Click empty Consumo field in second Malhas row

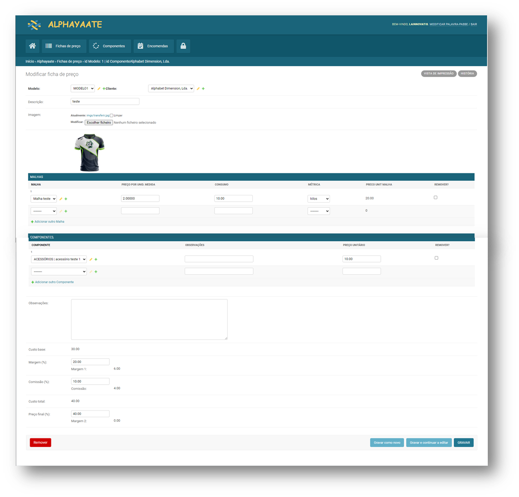233,211
